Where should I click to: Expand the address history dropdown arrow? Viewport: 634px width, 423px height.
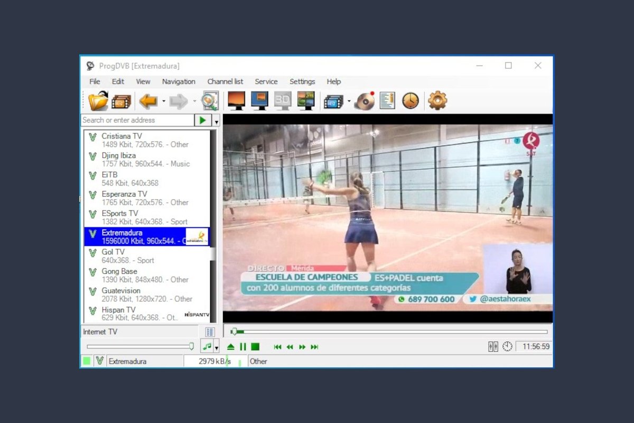(216, 121)
